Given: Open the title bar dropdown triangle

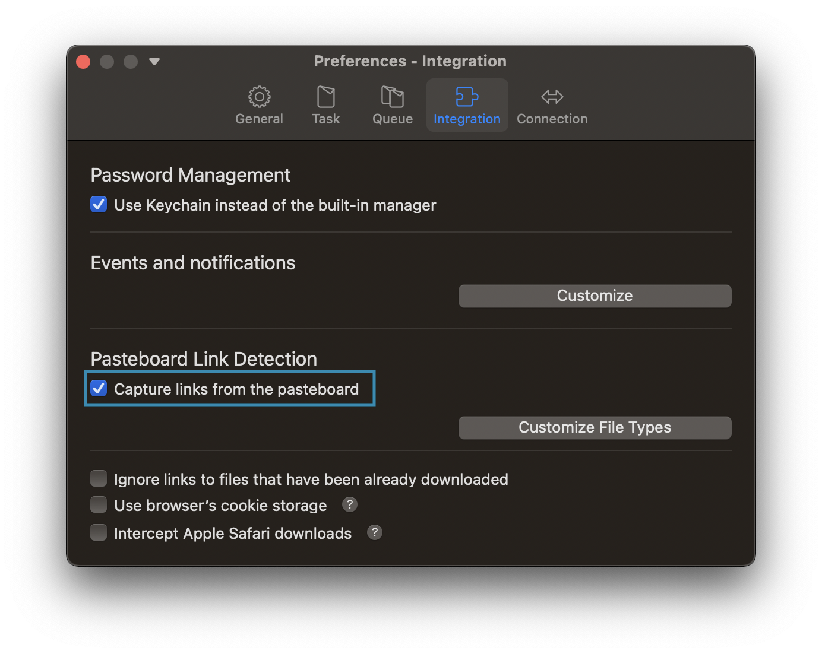Looking at the screenshot, I should pos(154,61).
